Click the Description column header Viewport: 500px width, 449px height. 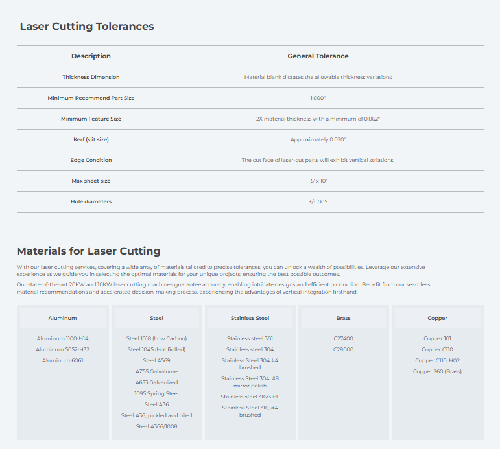point(91,56)
